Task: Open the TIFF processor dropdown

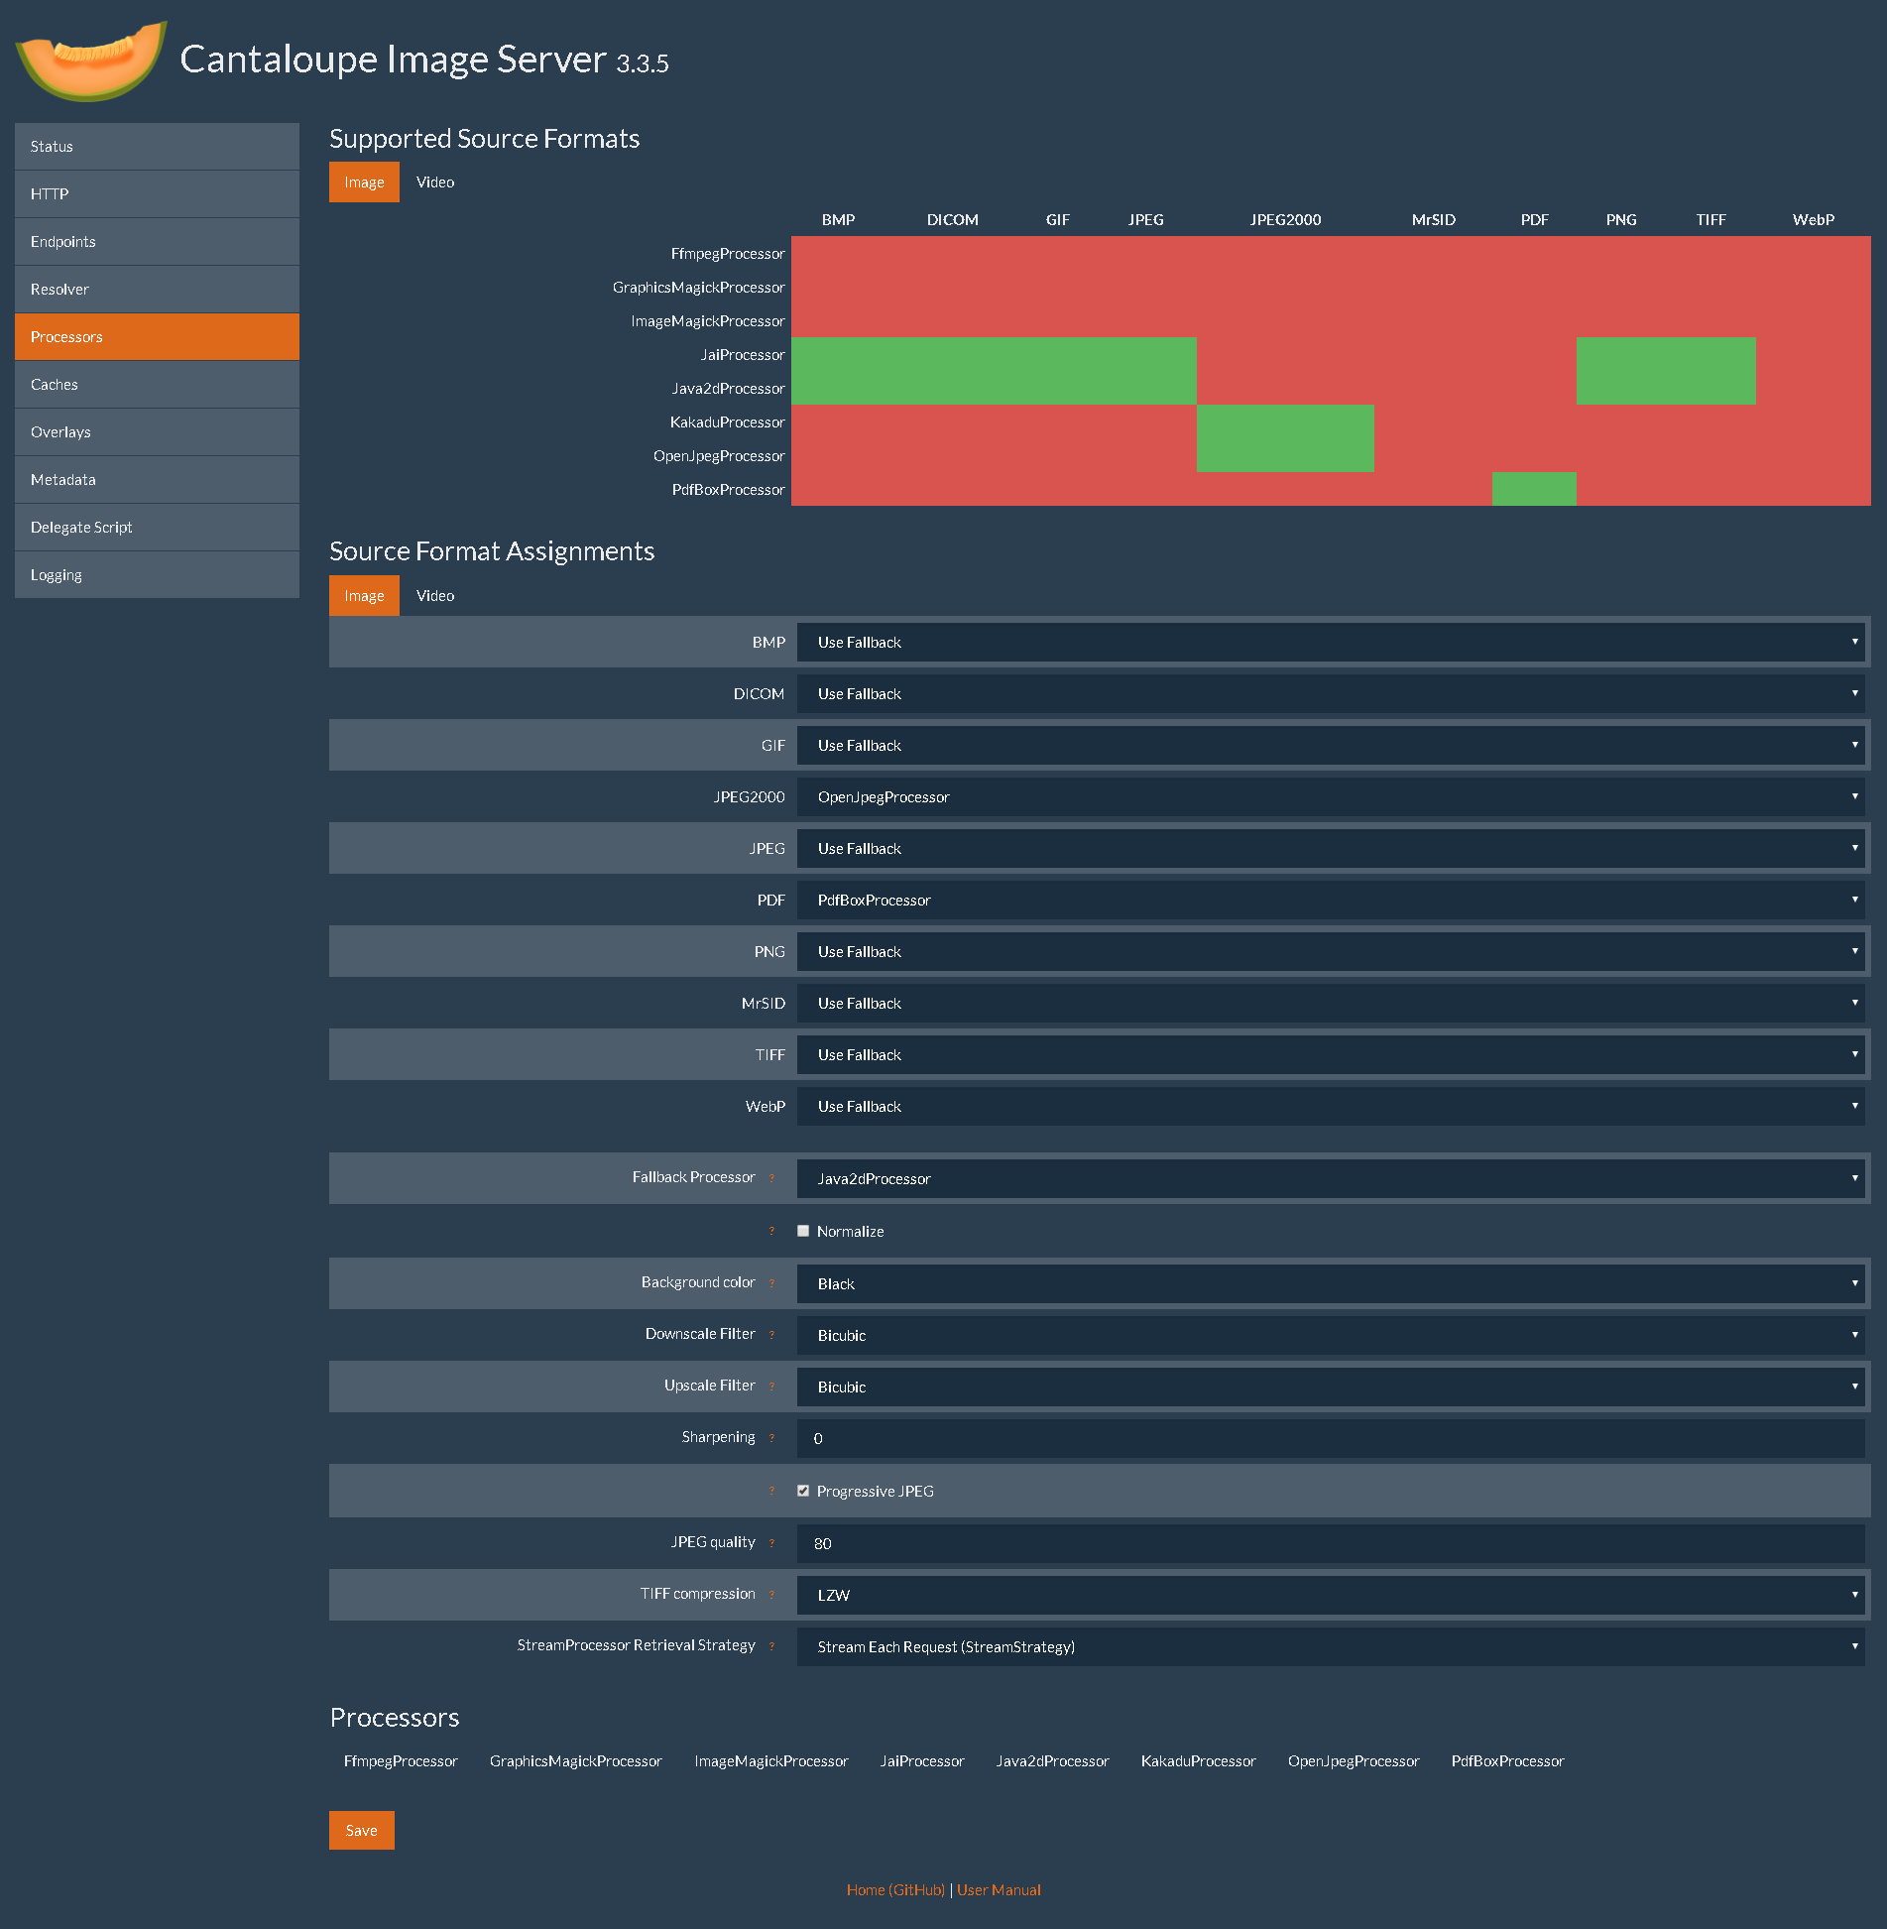Action: (1331, 1055)
